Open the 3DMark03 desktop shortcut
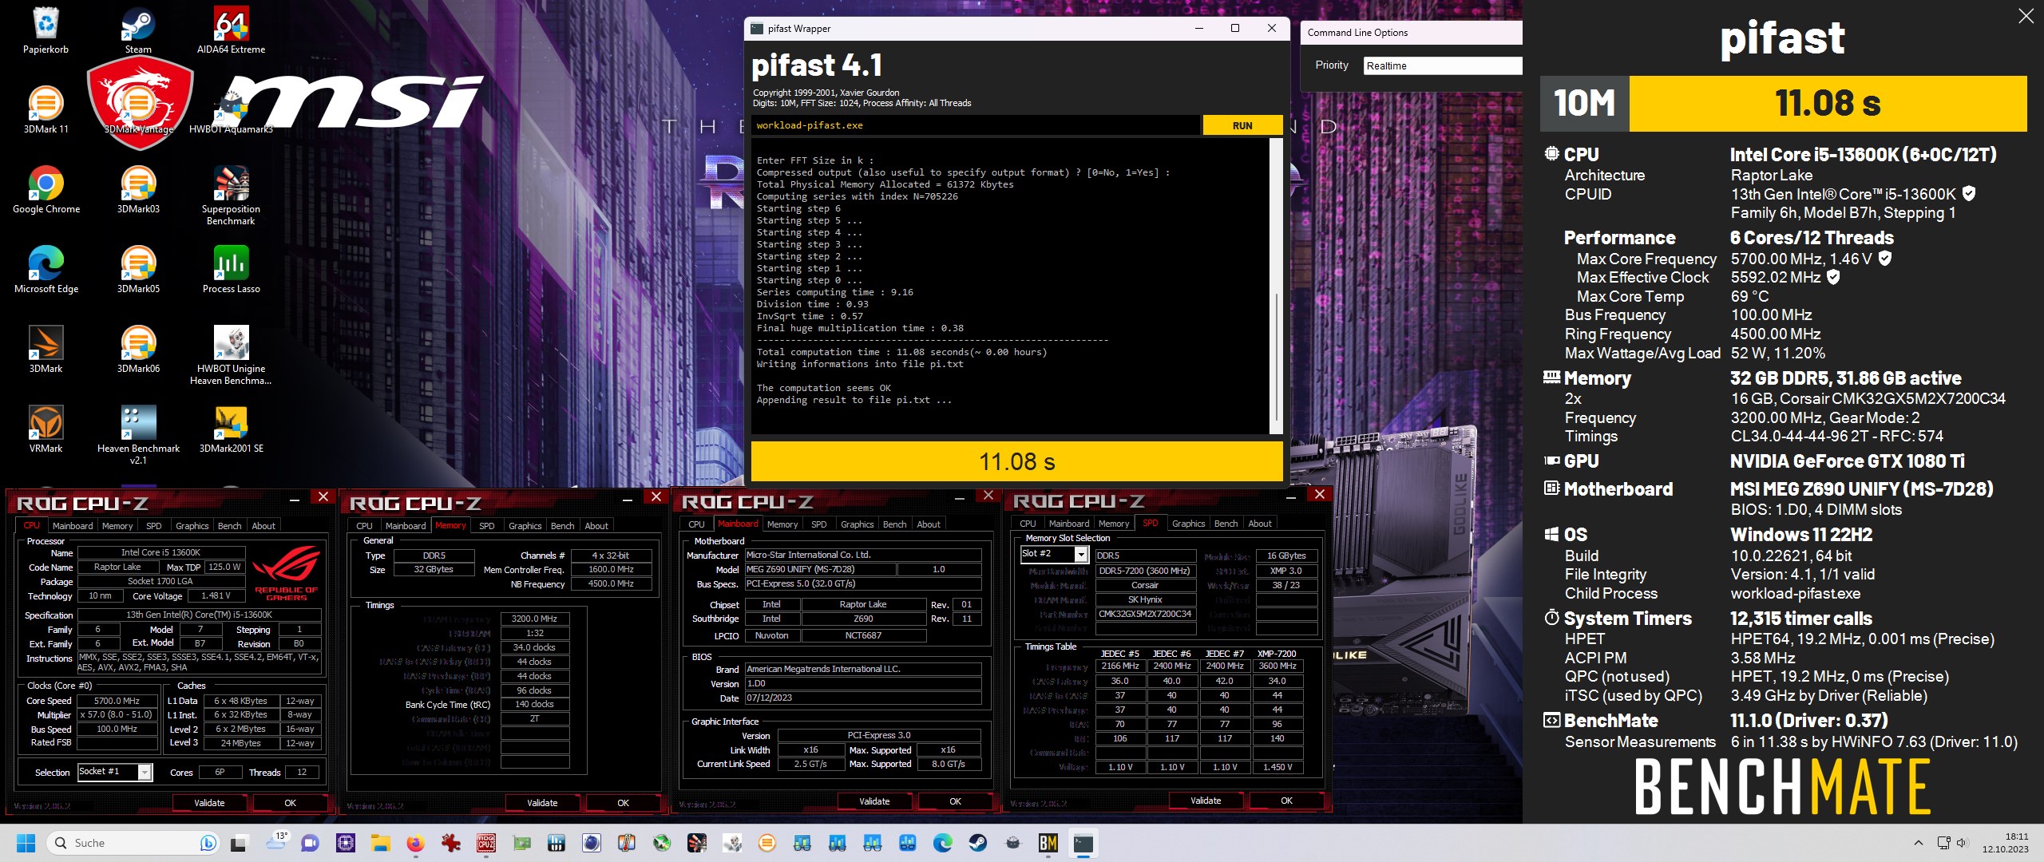This screenshot has height=862, width=2044. (x=138, y=190)
